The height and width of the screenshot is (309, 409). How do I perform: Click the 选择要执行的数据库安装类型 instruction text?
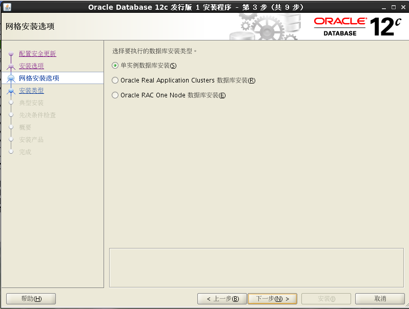(154, 51)
